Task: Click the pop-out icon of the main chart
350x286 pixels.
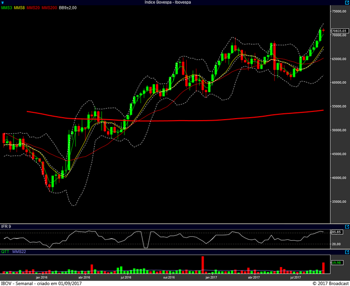Action: pyautogui.click(x=346, y=2)
